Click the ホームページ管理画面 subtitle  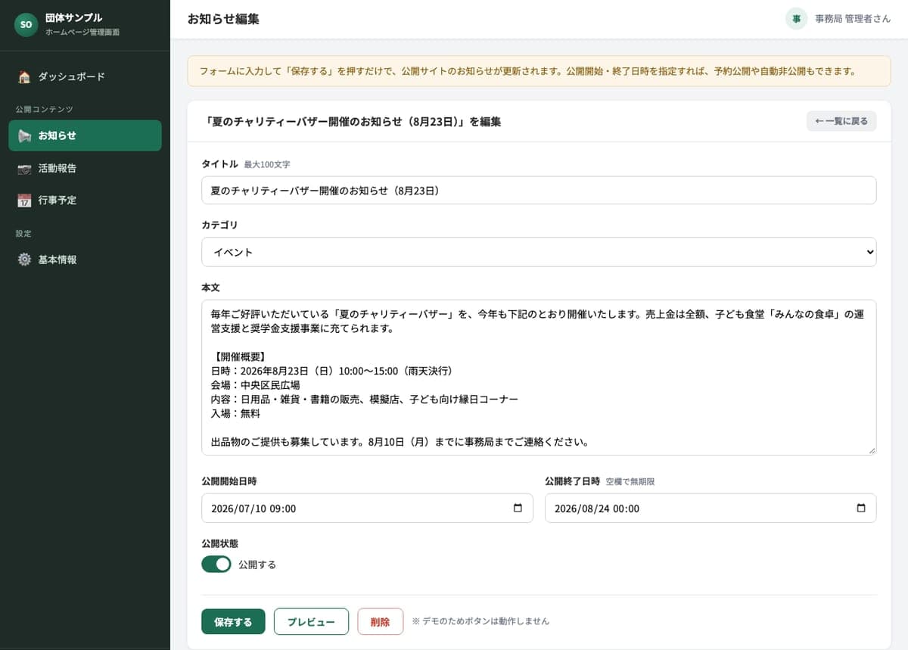pyautogui.click(x=82, y=33)
